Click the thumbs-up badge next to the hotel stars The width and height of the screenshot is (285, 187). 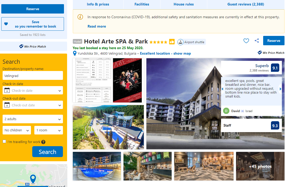pyautogui.click(x=172, y=42)
